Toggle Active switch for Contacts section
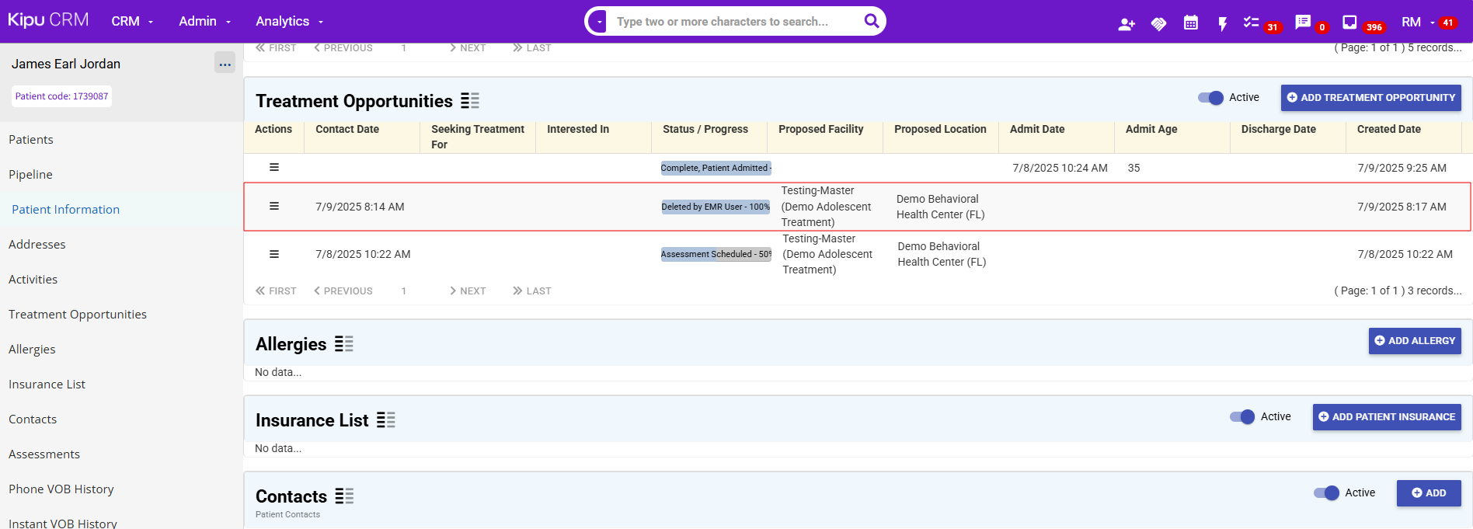This screenshot has height=529, width=1473. (x=1326, y=493)
